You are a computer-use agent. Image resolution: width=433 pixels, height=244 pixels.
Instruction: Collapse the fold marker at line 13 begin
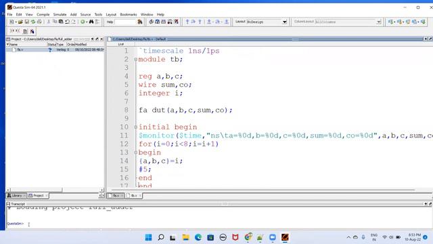[135, 152]
